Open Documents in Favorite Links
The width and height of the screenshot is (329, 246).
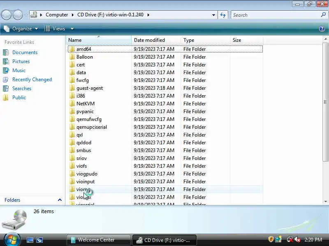pos(25,52)
